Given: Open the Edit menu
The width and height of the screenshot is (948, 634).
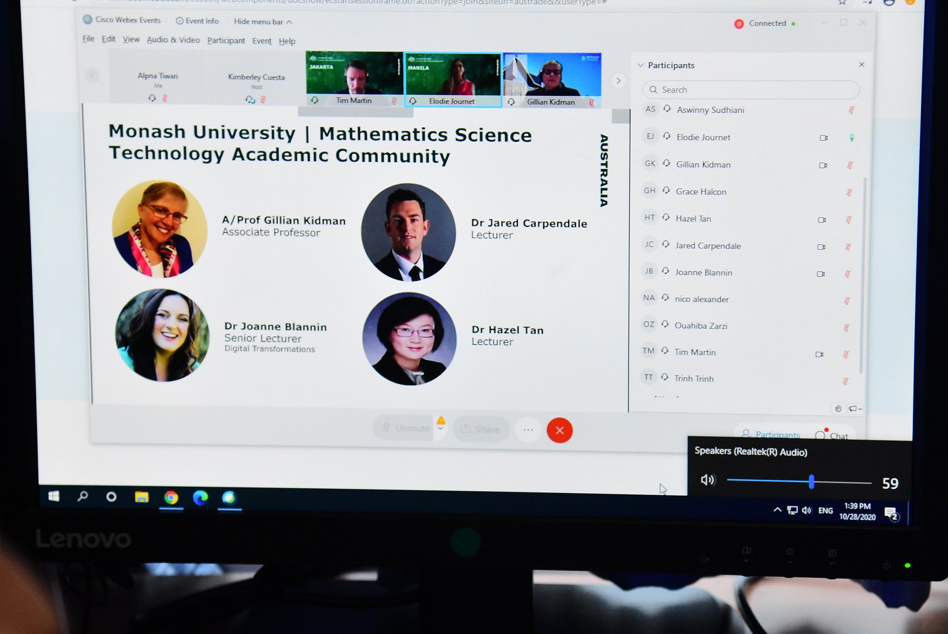Looking at the screenshot, I should (108, 39).
